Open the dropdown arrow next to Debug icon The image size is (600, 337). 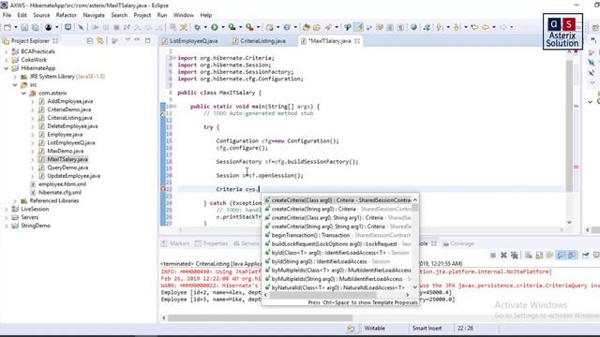(205, 27)
